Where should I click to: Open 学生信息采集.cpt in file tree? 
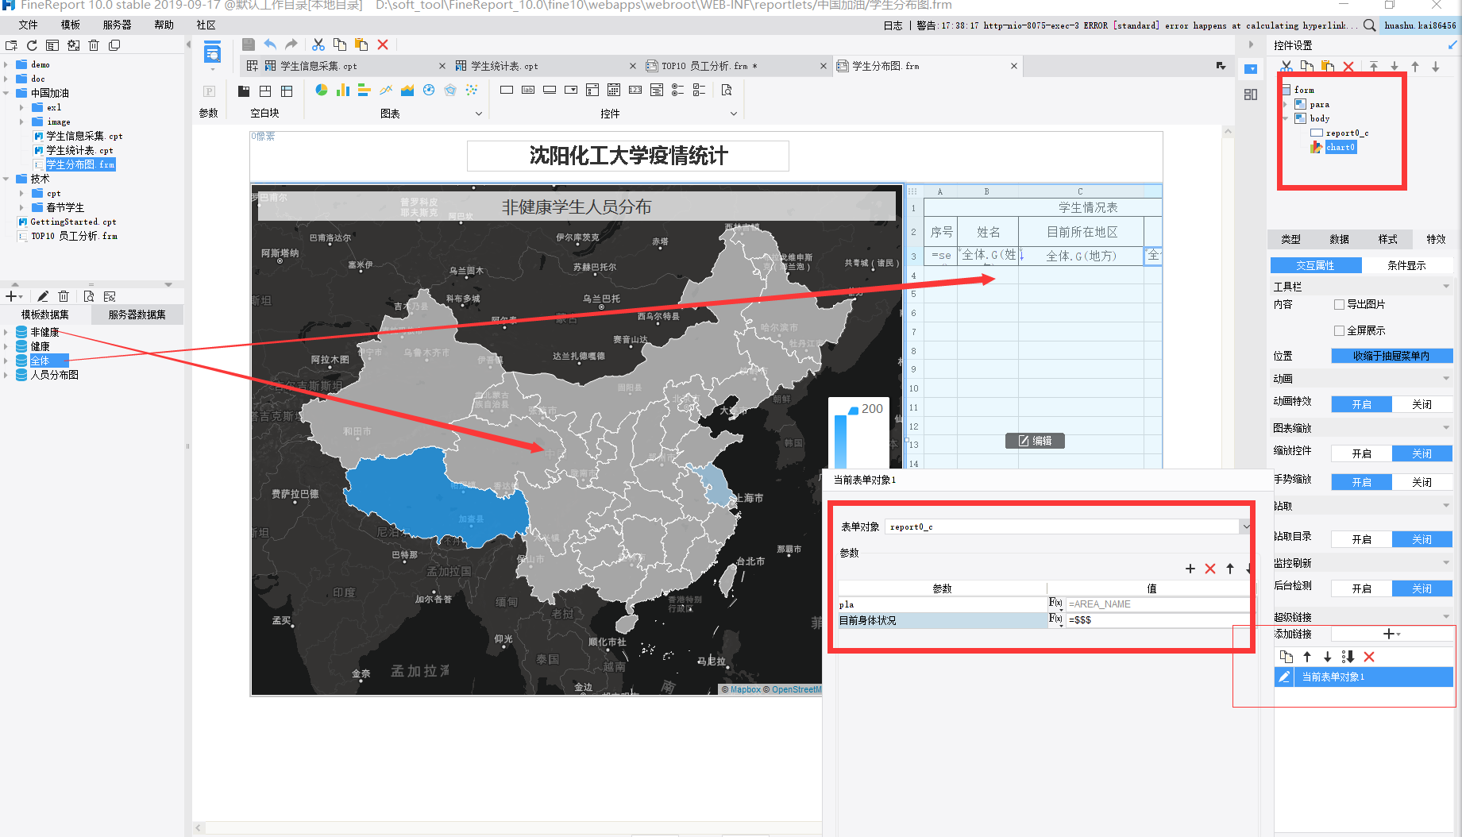point(84,136)
